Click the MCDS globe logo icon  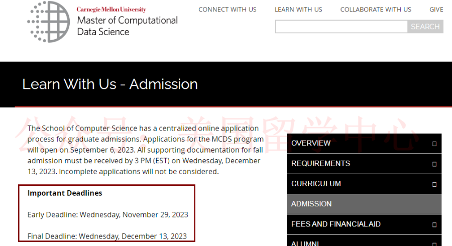pyautogui.click(x=48, y=22)
